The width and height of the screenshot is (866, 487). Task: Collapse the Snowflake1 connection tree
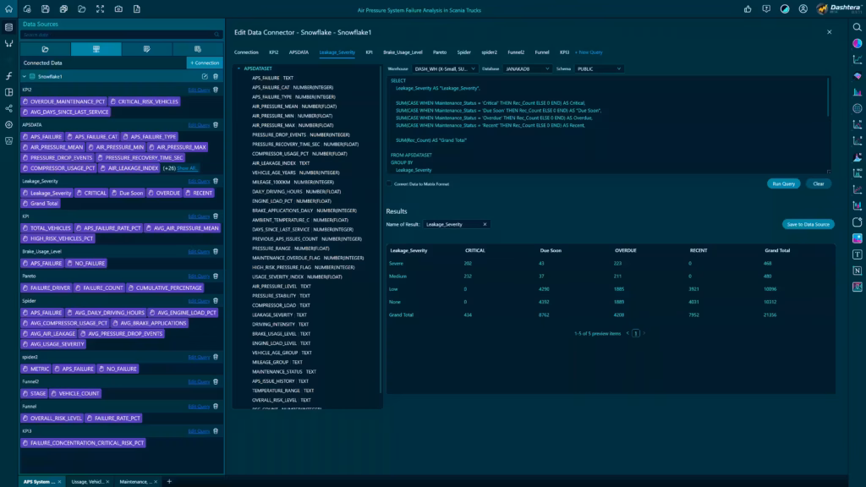tap(25, 76)
